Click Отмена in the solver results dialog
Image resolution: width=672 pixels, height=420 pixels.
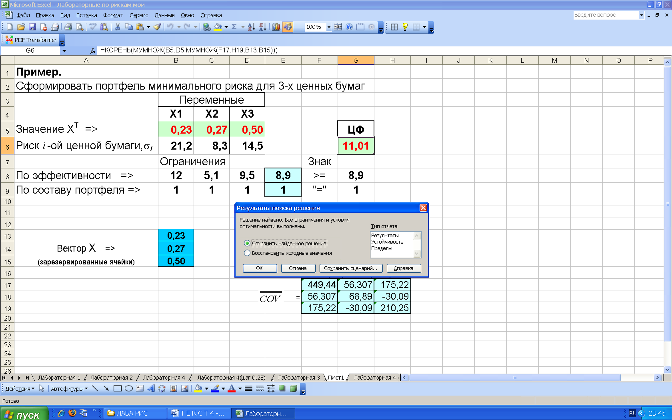point(298,268)
